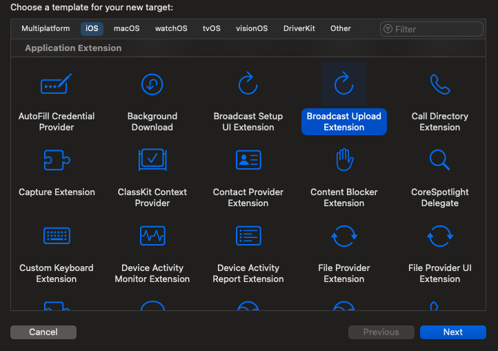This screenshot has width=498, height=351.
Task: Select the Device Activity Monitor Extension icon
Action: (152, 236)
